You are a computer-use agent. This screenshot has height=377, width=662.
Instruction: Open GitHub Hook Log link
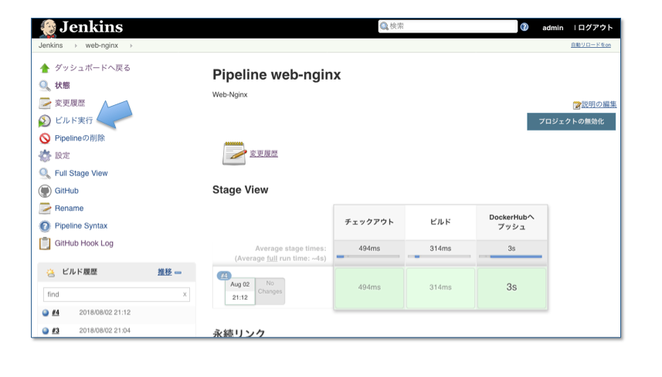(84, 243)
